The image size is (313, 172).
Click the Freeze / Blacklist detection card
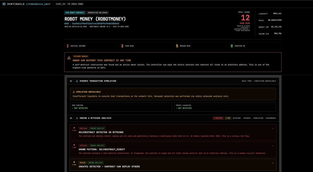tap(225, 107)
